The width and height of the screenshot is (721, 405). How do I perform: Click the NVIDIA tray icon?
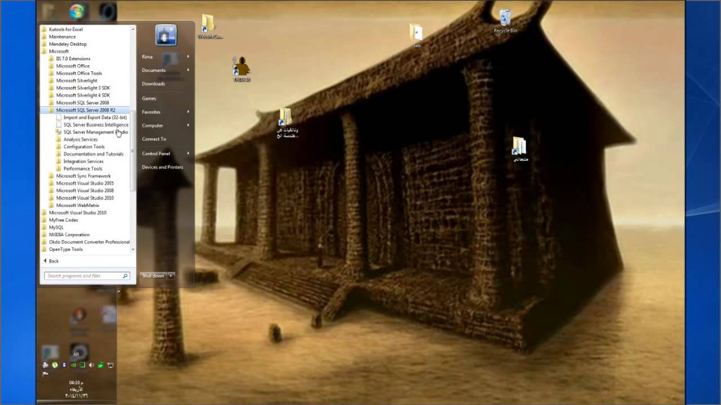pos(73,365)
